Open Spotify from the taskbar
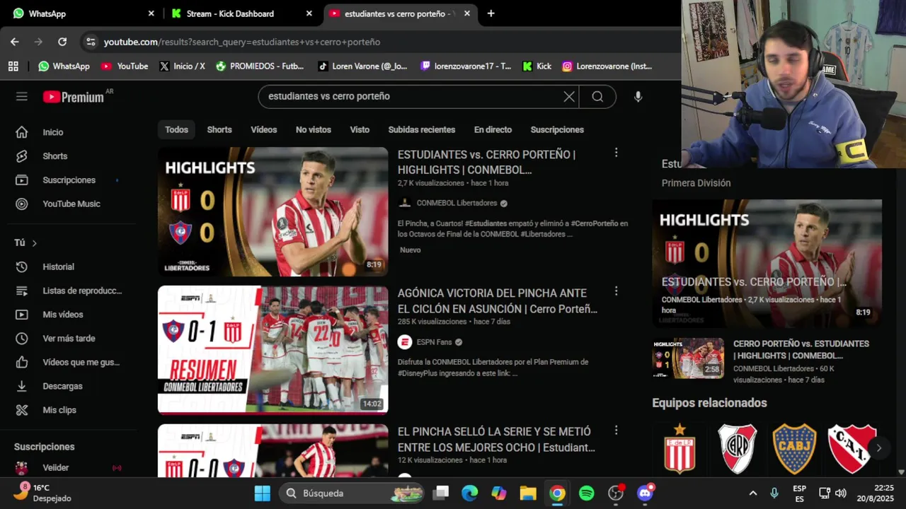The image size is (906, 509). pyautogui.click(x=587, y=493)
